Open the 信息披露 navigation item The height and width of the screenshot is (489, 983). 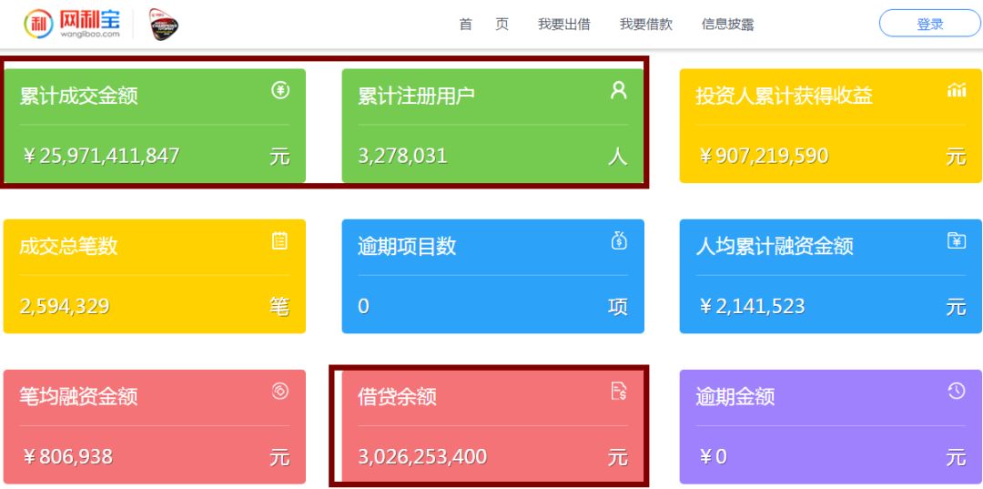click(727, 25)
